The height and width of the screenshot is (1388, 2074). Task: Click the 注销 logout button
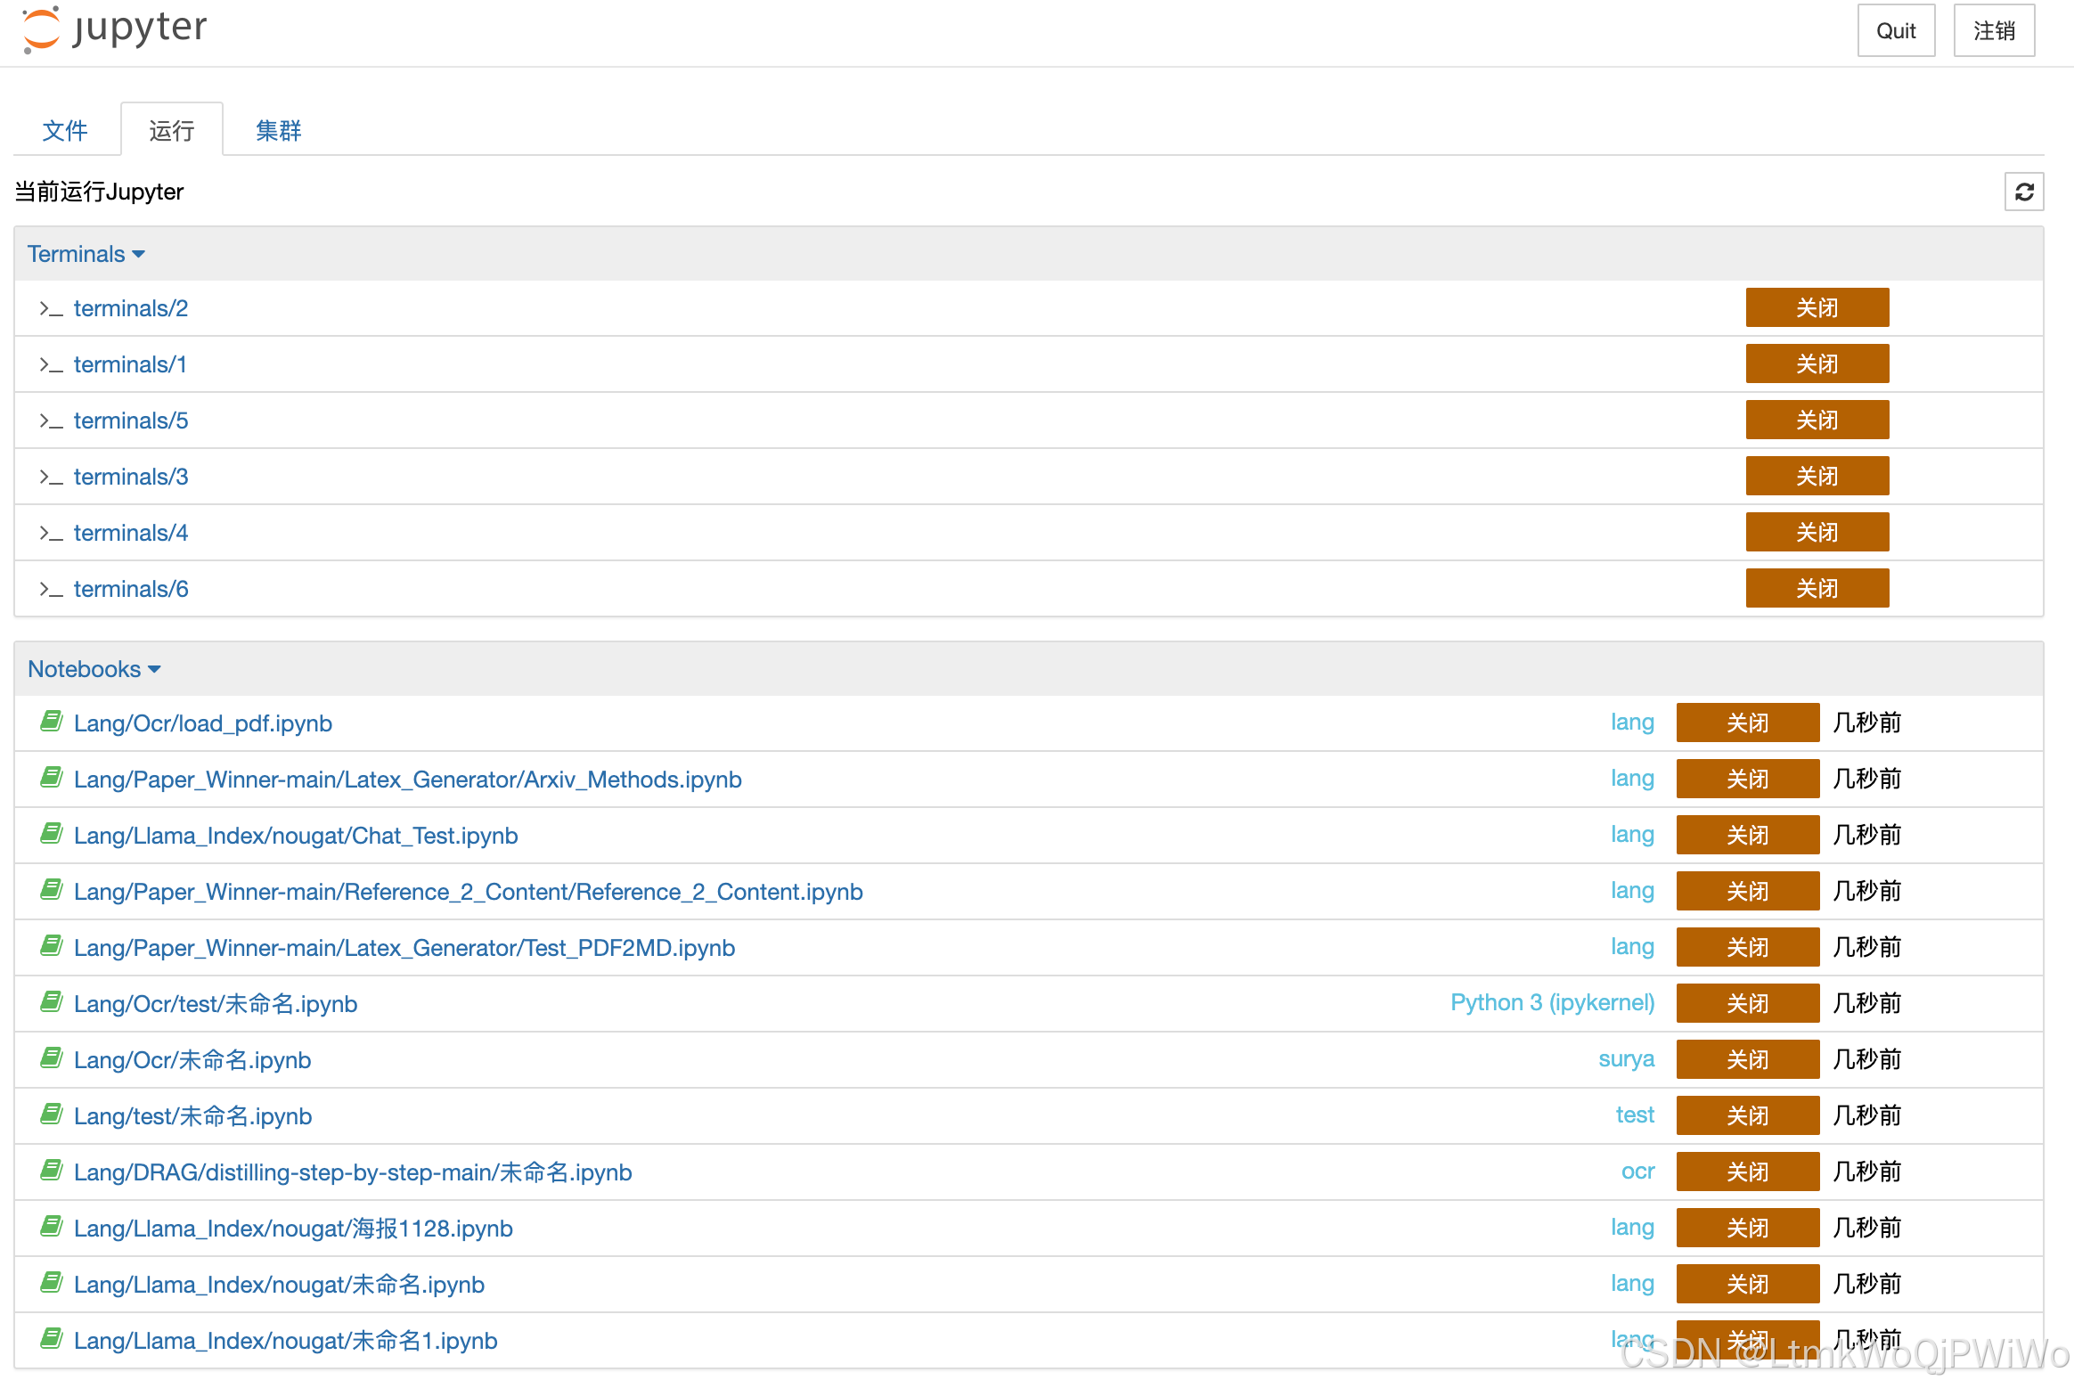coord(1994,30)
